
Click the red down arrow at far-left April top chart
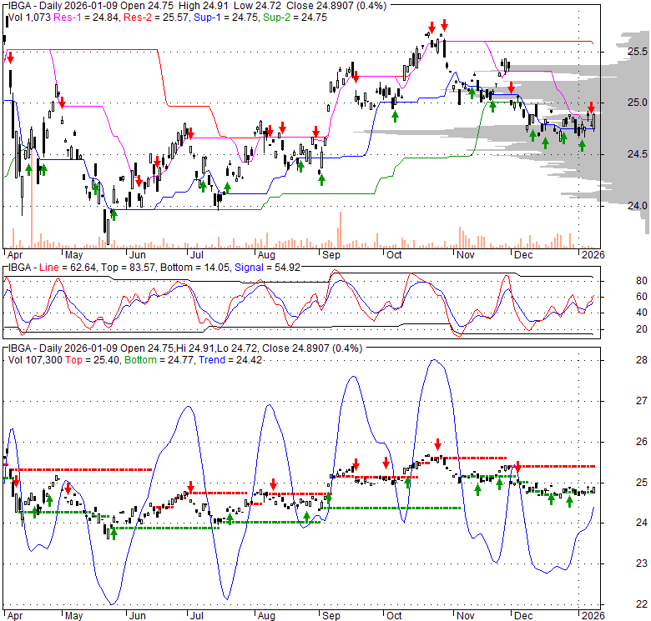[10, 57]
